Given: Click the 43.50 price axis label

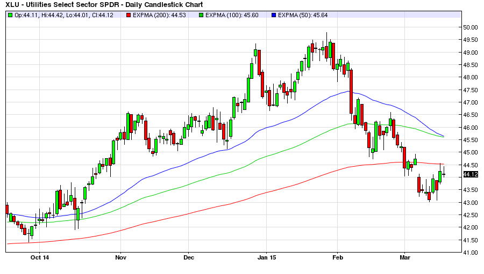Looking at the screenshot, I should coord(471,190).
